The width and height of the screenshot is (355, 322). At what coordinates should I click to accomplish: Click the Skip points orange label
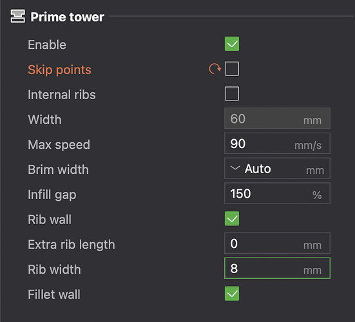pyautogui.click(x=59, y=70)
